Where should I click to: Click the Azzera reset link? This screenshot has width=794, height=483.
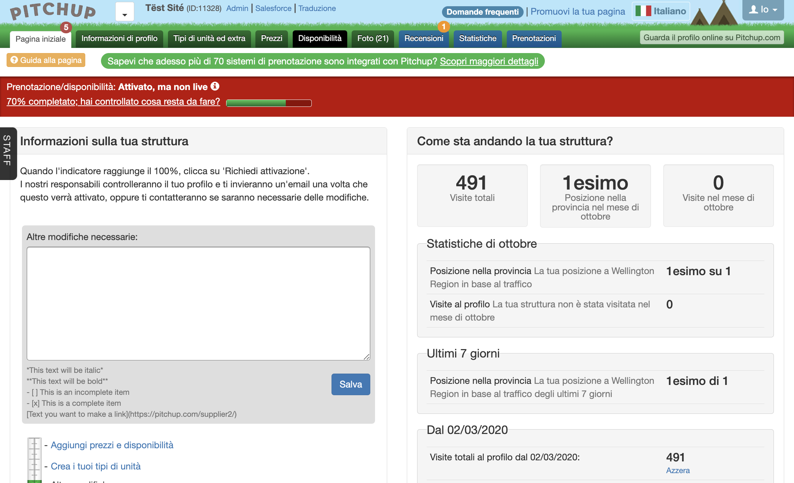point(678,471)
